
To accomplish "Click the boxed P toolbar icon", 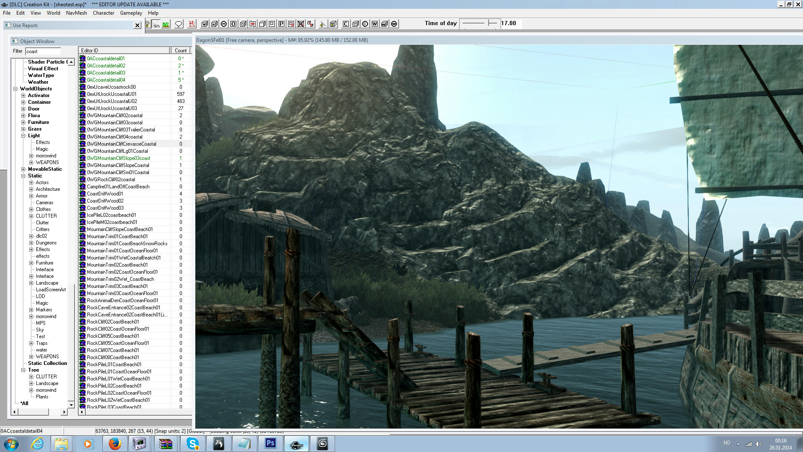I will (x=281, y=24).
